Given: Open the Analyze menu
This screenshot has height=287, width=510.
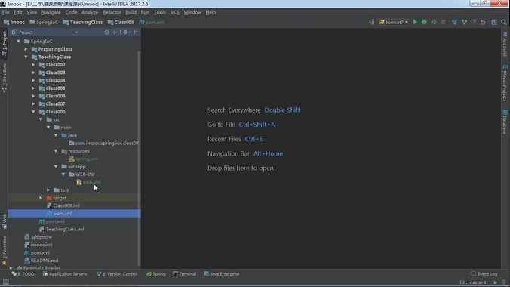Looking at the screenshot, I should pos(90,12).
